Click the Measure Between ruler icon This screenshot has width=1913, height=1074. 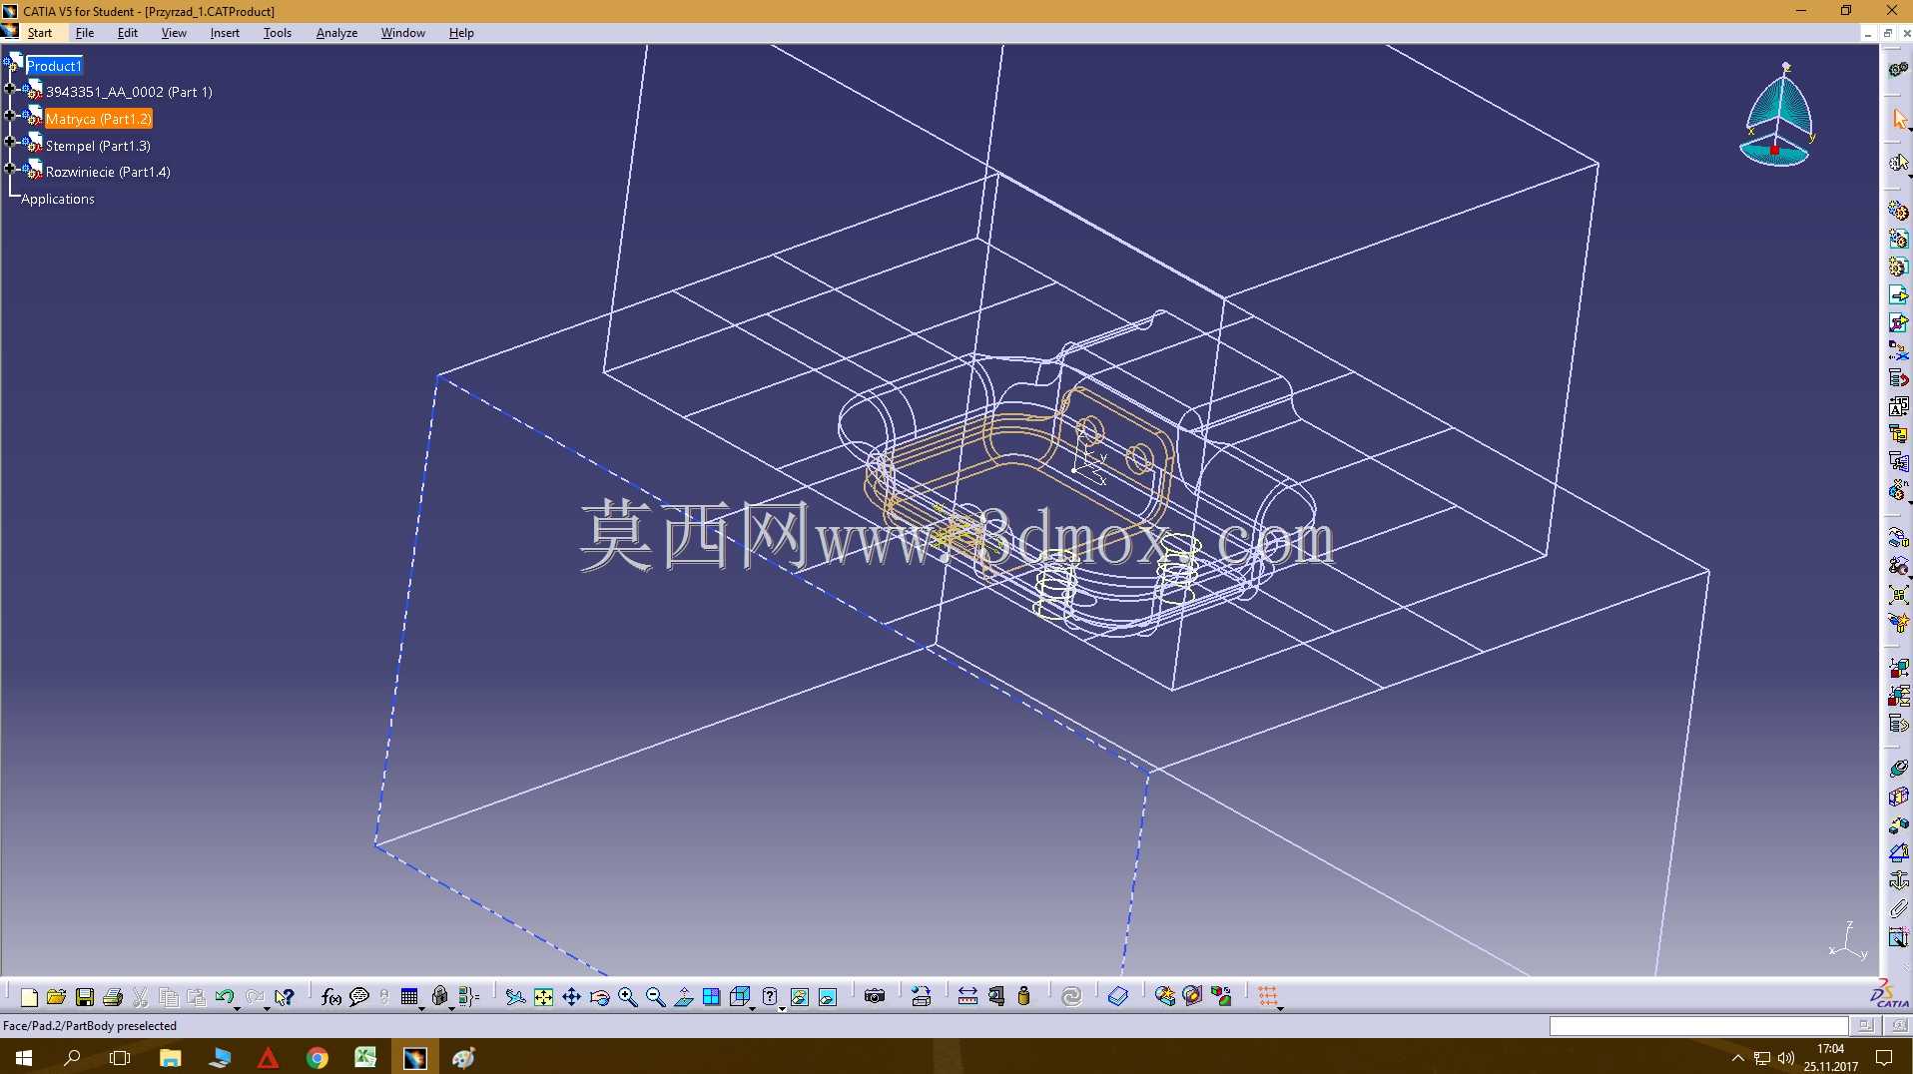967,996
